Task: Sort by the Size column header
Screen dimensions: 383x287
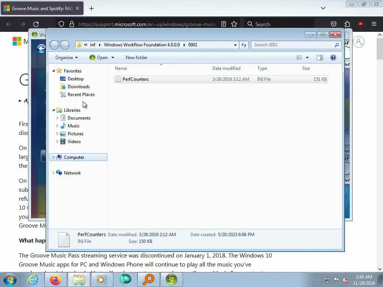Action: (314, 68)
